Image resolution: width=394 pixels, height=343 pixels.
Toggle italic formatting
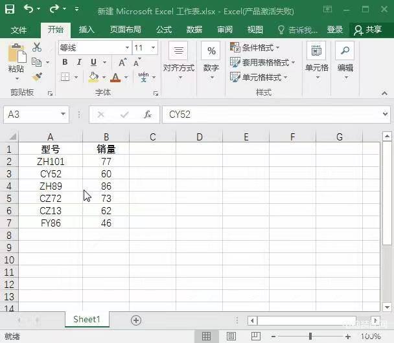coord(79,62)
